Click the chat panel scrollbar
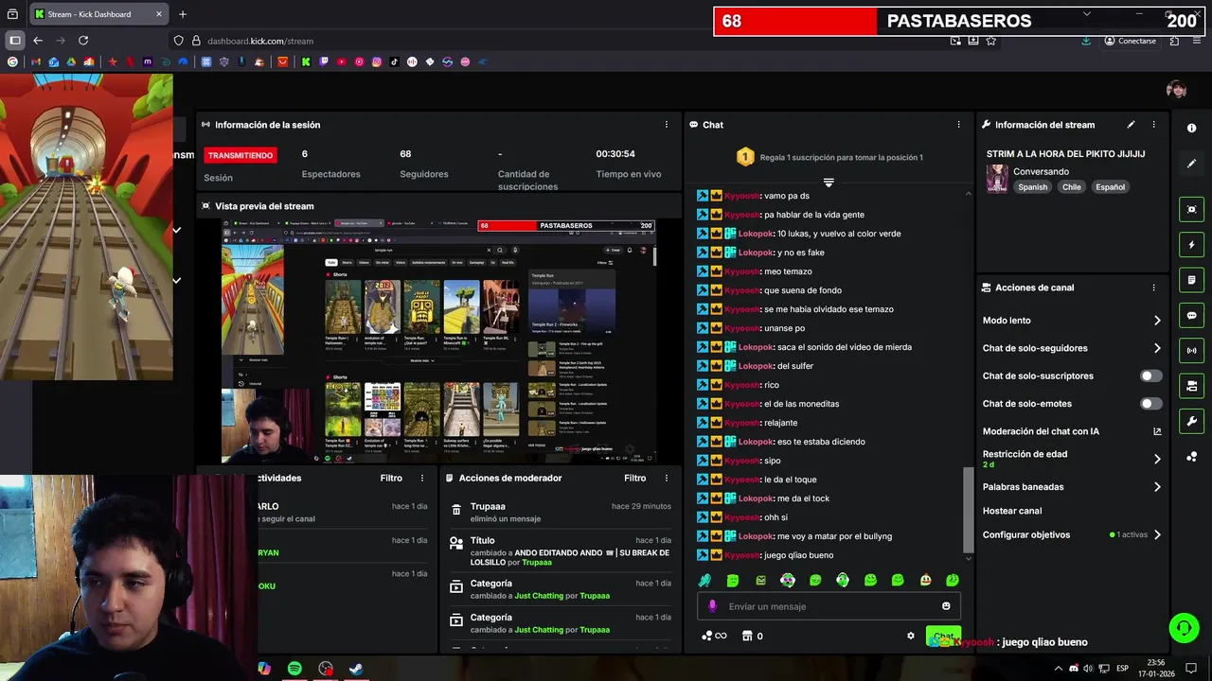1212x681 pixels. [x=967, y=510]
